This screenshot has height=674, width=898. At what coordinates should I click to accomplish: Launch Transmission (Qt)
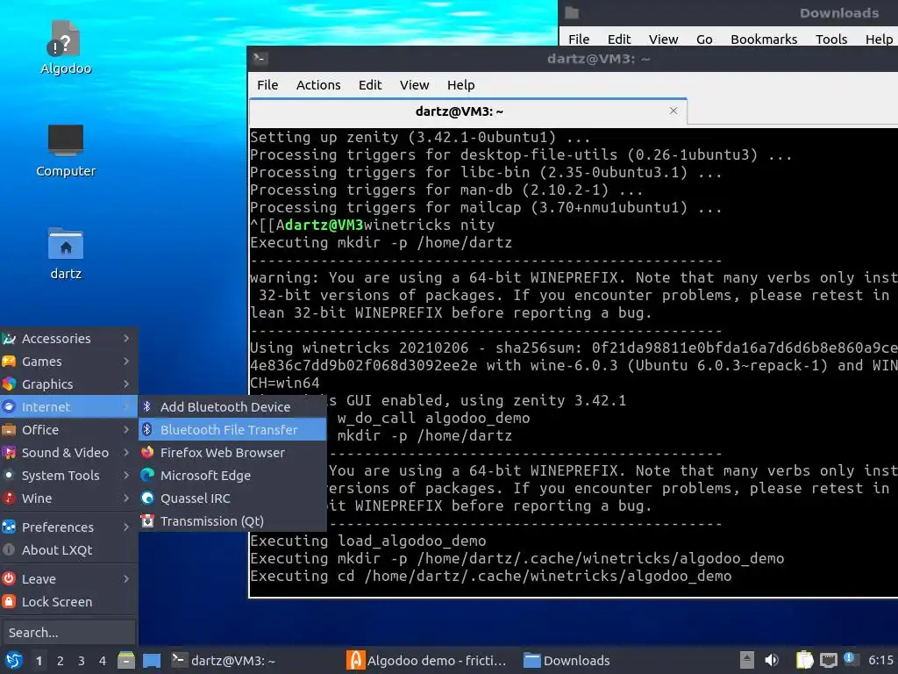click(x=232, y=521)
